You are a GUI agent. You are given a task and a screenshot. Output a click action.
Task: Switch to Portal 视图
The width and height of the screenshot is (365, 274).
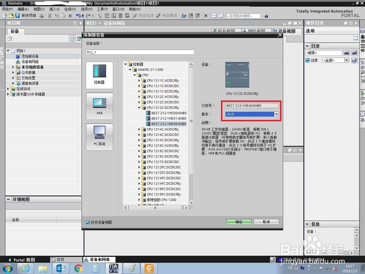(x=22, y=260)
